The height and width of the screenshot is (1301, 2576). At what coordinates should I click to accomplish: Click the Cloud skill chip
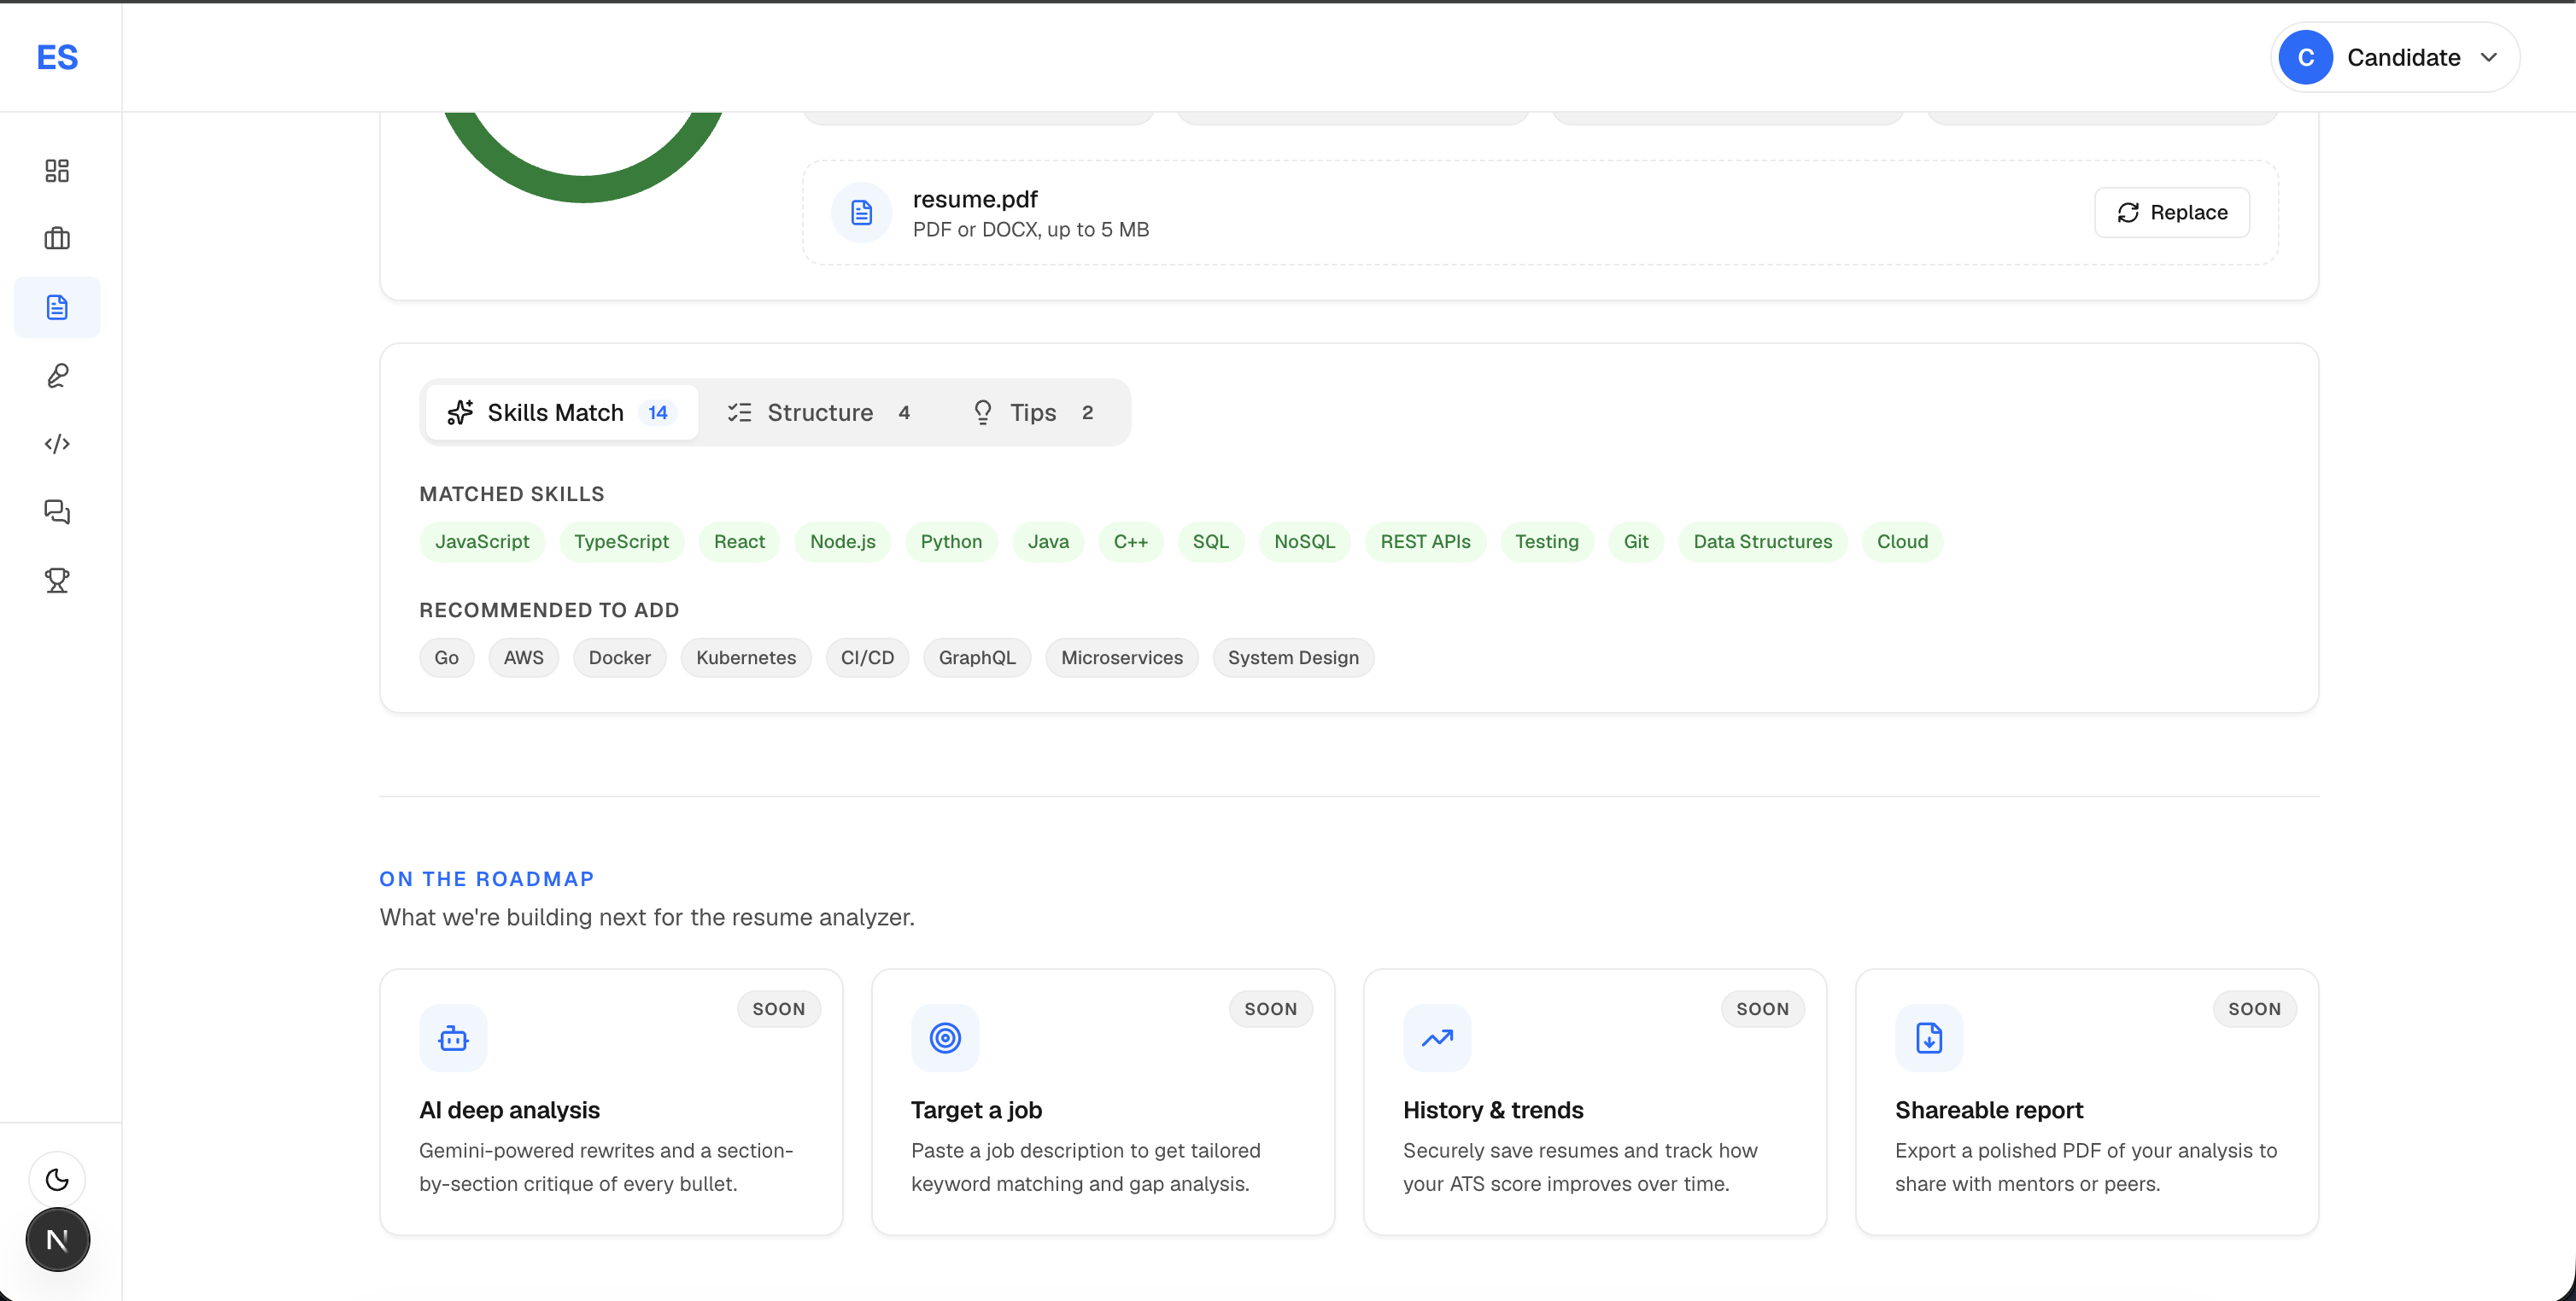tap(1902, 541)
